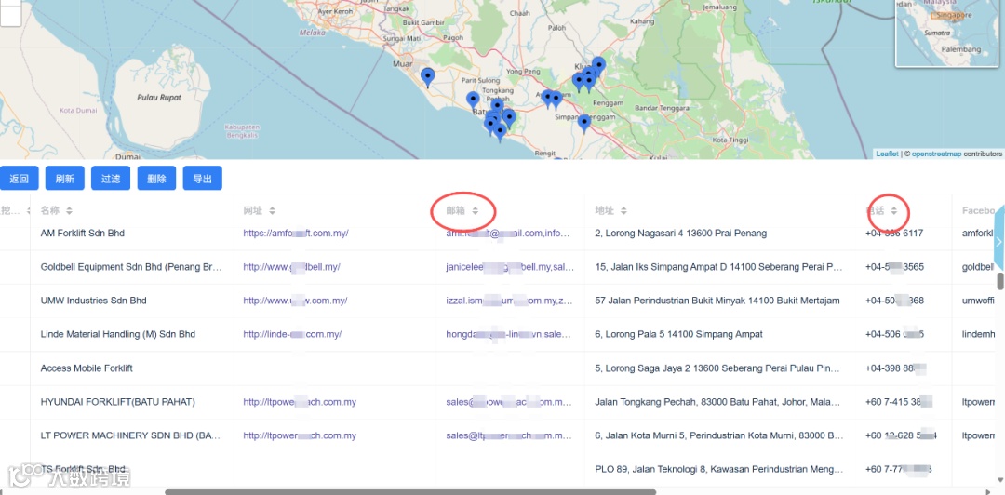This screenshot has height=495, width=1005.
Task: Expand the blue side panel arrow tab
Action: (998, 242)
